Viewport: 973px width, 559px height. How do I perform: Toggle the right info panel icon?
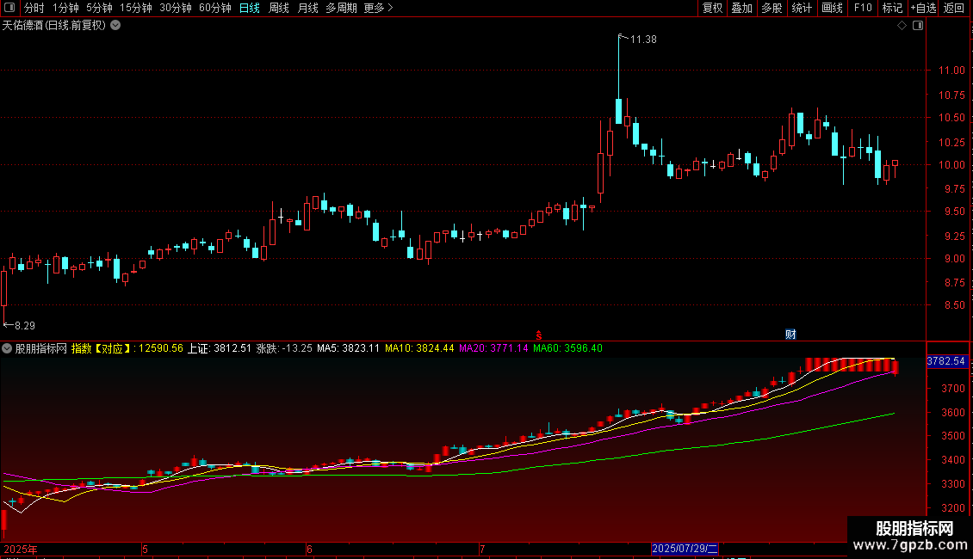(x=918, y=26)
